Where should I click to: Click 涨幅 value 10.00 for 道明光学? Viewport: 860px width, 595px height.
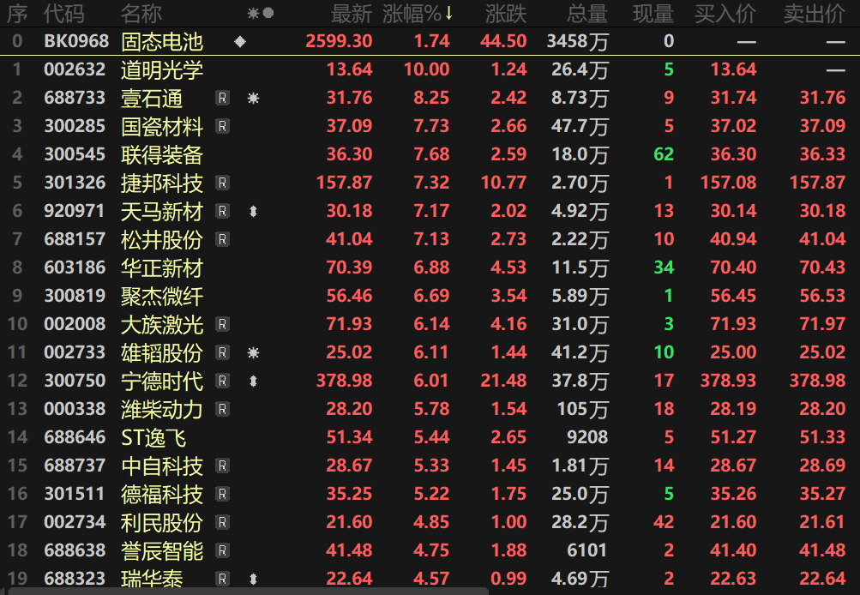[427, 69]
